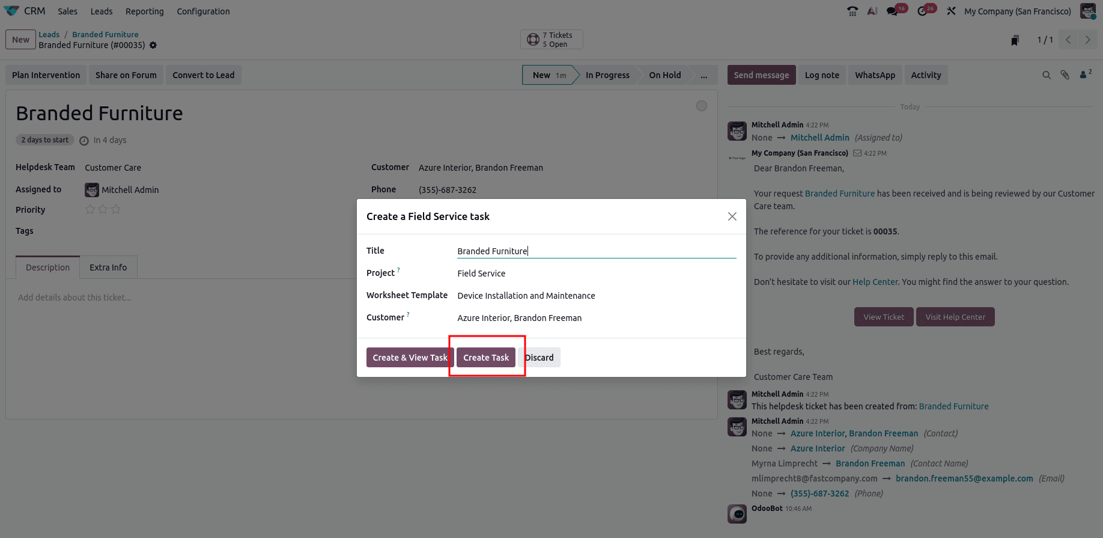Open the Sales menu
Screen dimensions: 1103x538
67,11
